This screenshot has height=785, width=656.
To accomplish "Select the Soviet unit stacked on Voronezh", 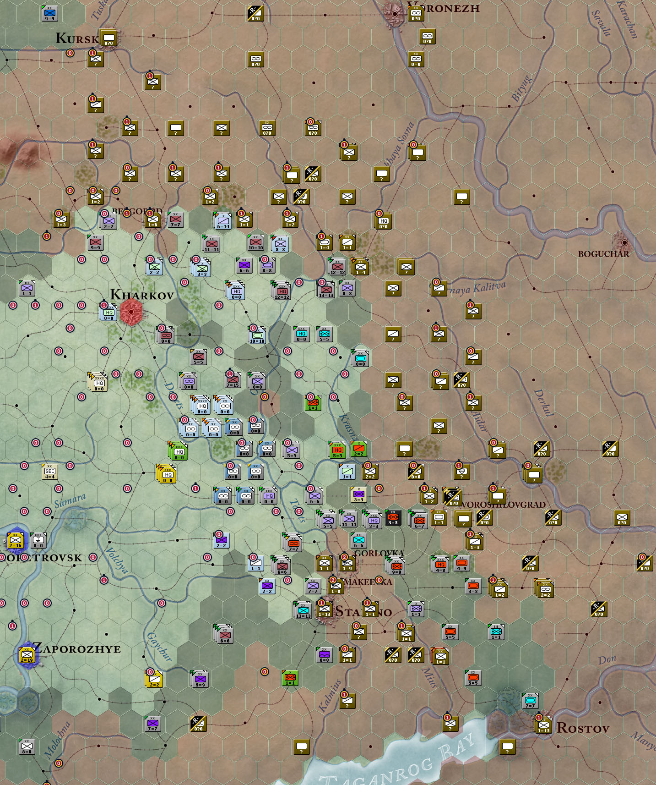I will tap(416, 14).
